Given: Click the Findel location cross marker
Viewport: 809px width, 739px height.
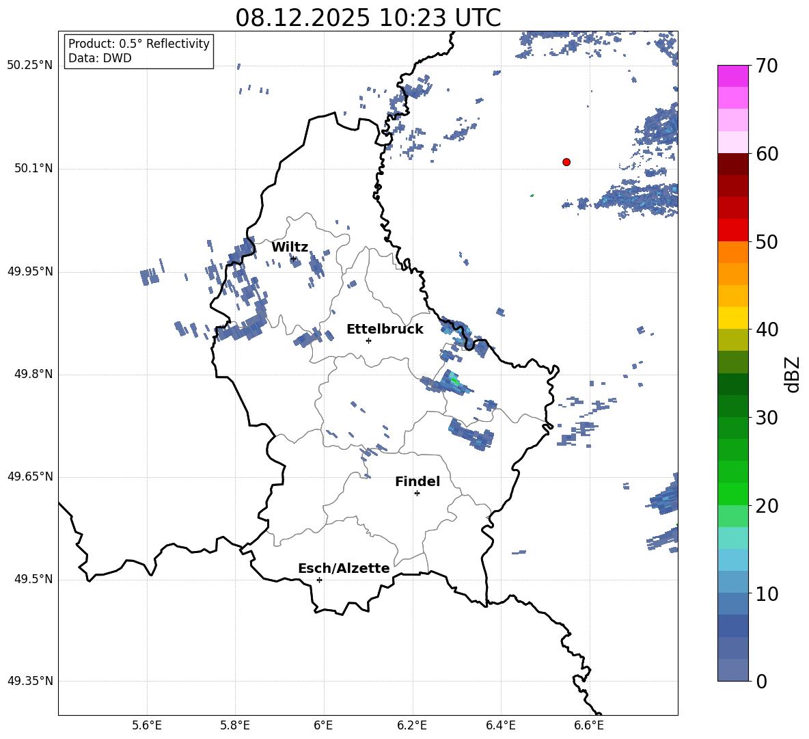Looking at the screenshot, I should pyautogui.click(x=417, y=494).
